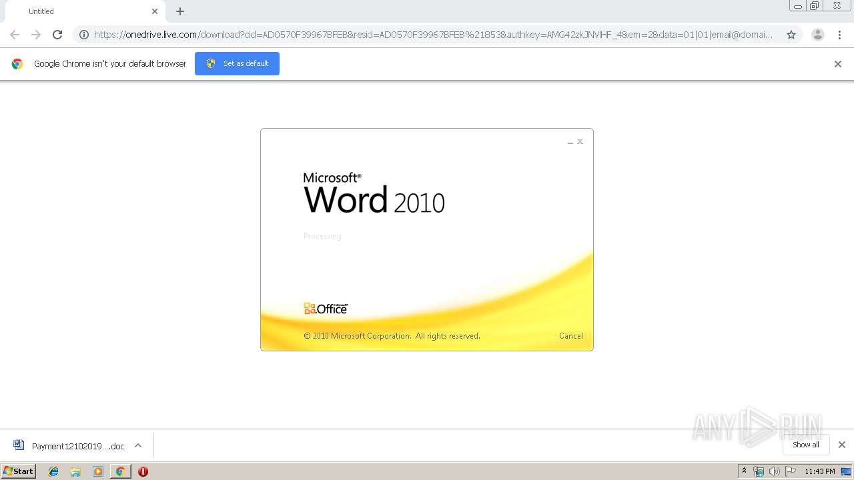This screenshot has width=854, height=480.
Task: Open the Action Center flag icon
Action: click(x=791, y=471)
